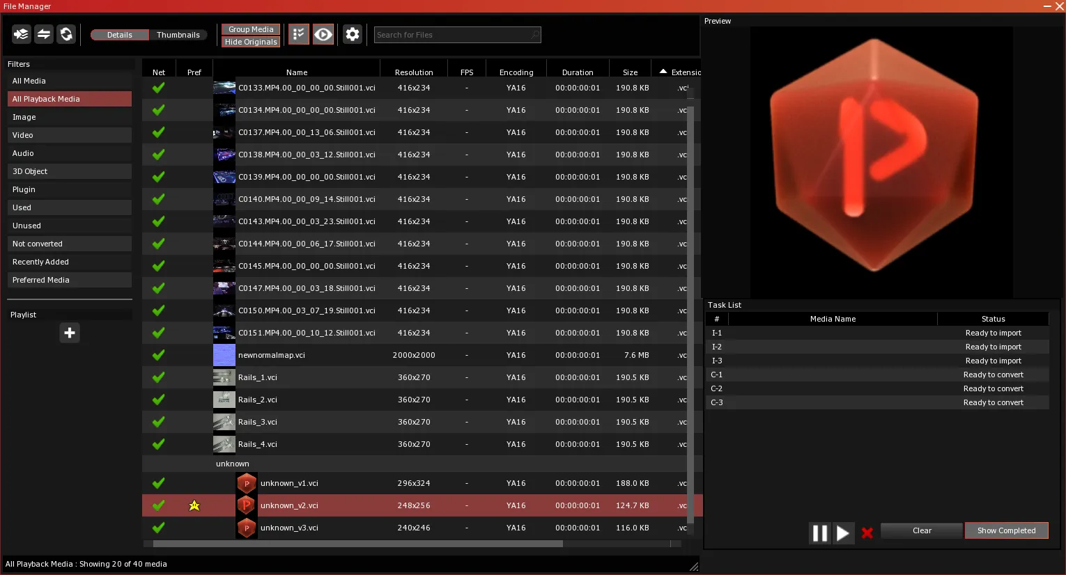Click green Net checkmark for Rails_1.vci

[x=159, y=377]
